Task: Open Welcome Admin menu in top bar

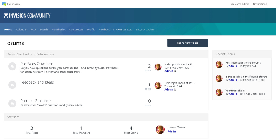Action: click(x=240, y=4)
